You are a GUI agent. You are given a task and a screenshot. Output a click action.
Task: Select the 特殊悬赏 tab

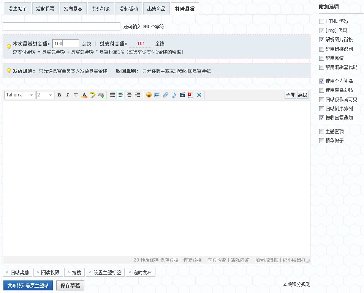point(185,9)
